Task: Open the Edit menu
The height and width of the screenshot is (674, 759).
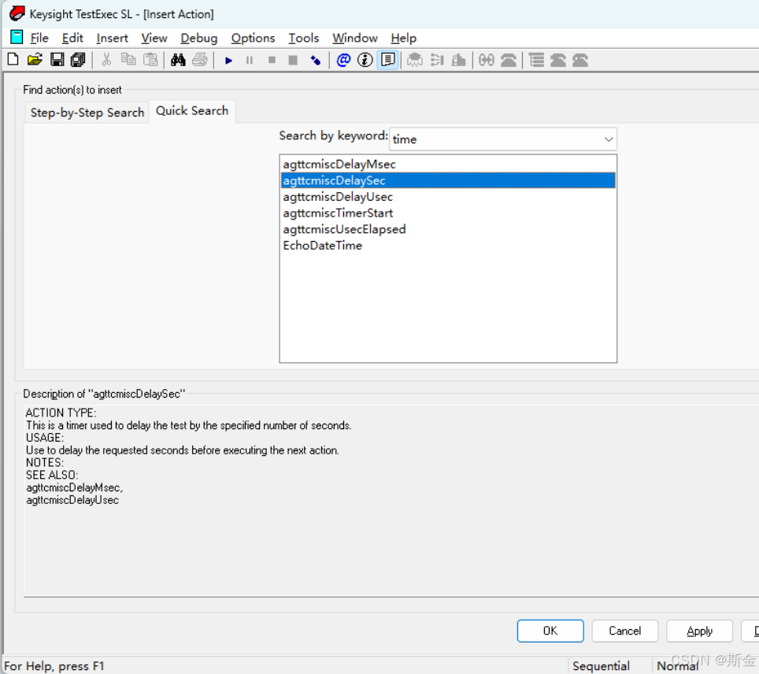Action: point(72,38)
